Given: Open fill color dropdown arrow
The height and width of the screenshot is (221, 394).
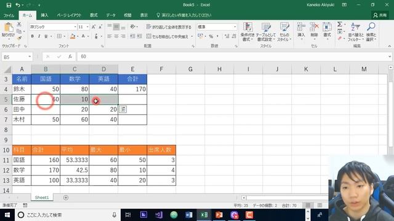Looking at the screenshot, I should pos(78,36).
